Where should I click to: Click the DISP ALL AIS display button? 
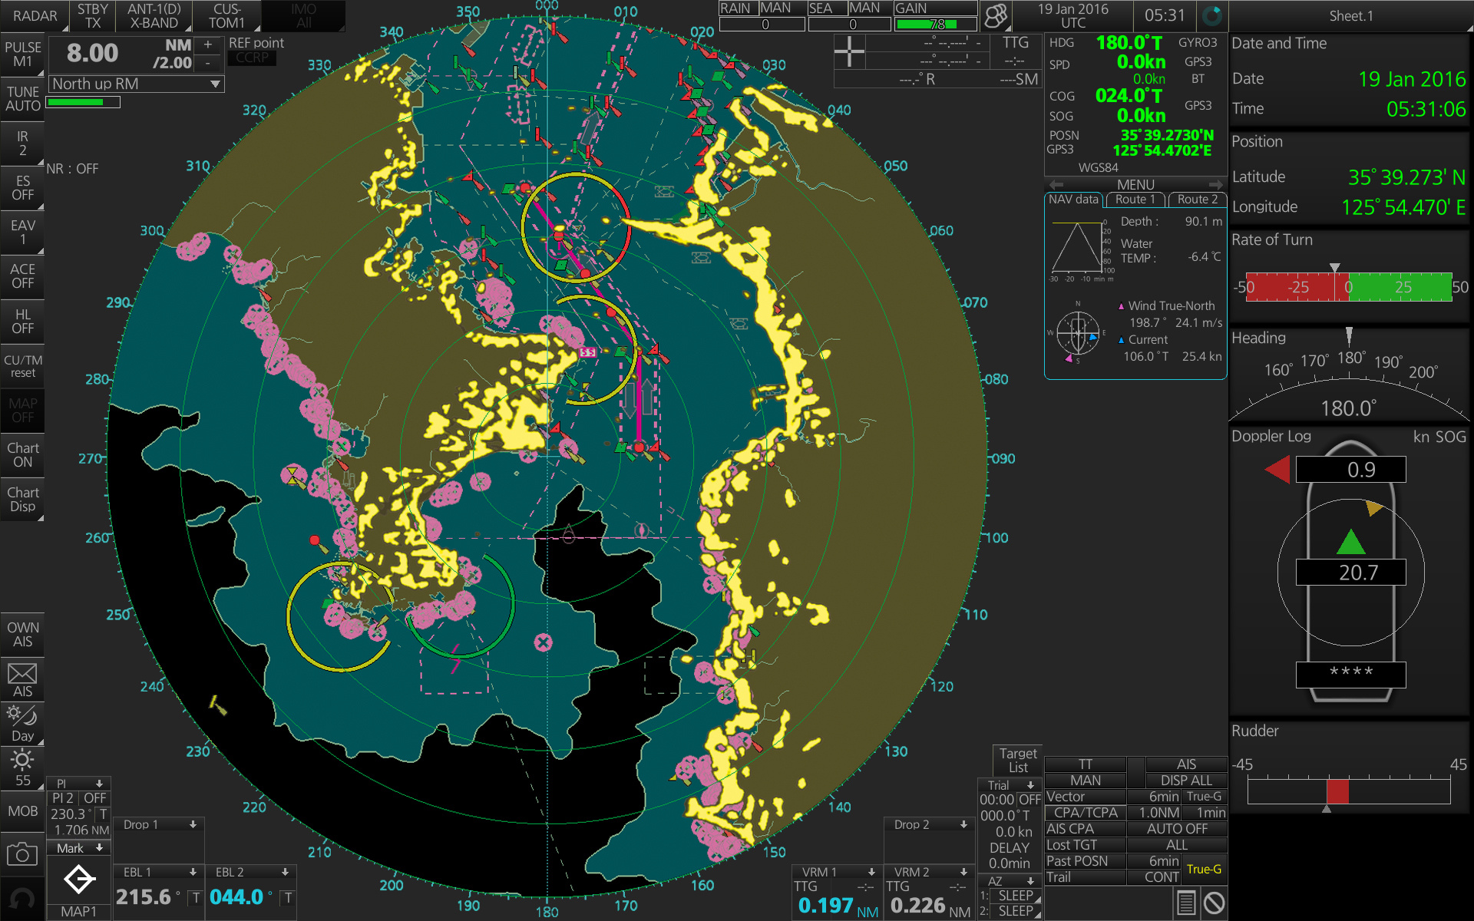point(1186,781)
